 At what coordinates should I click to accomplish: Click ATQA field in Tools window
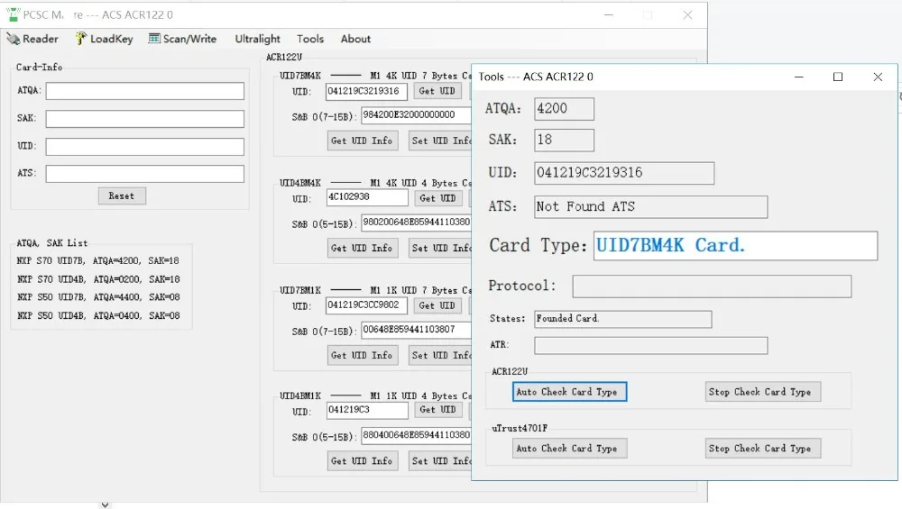point(564,109)
